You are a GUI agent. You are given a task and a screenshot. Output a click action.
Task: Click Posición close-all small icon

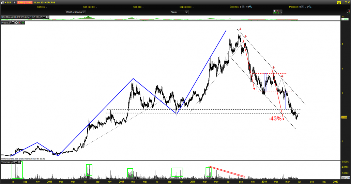(302, 7)
